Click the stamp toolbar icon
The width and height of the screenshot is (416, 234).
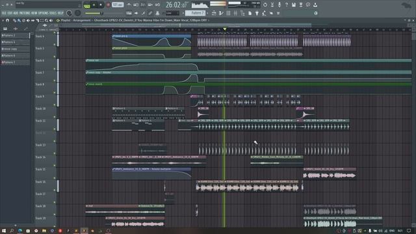click(157, 13)
